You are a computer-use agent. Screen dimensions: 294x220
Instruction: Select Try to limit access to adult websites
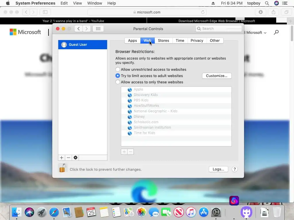pos(117,76)
